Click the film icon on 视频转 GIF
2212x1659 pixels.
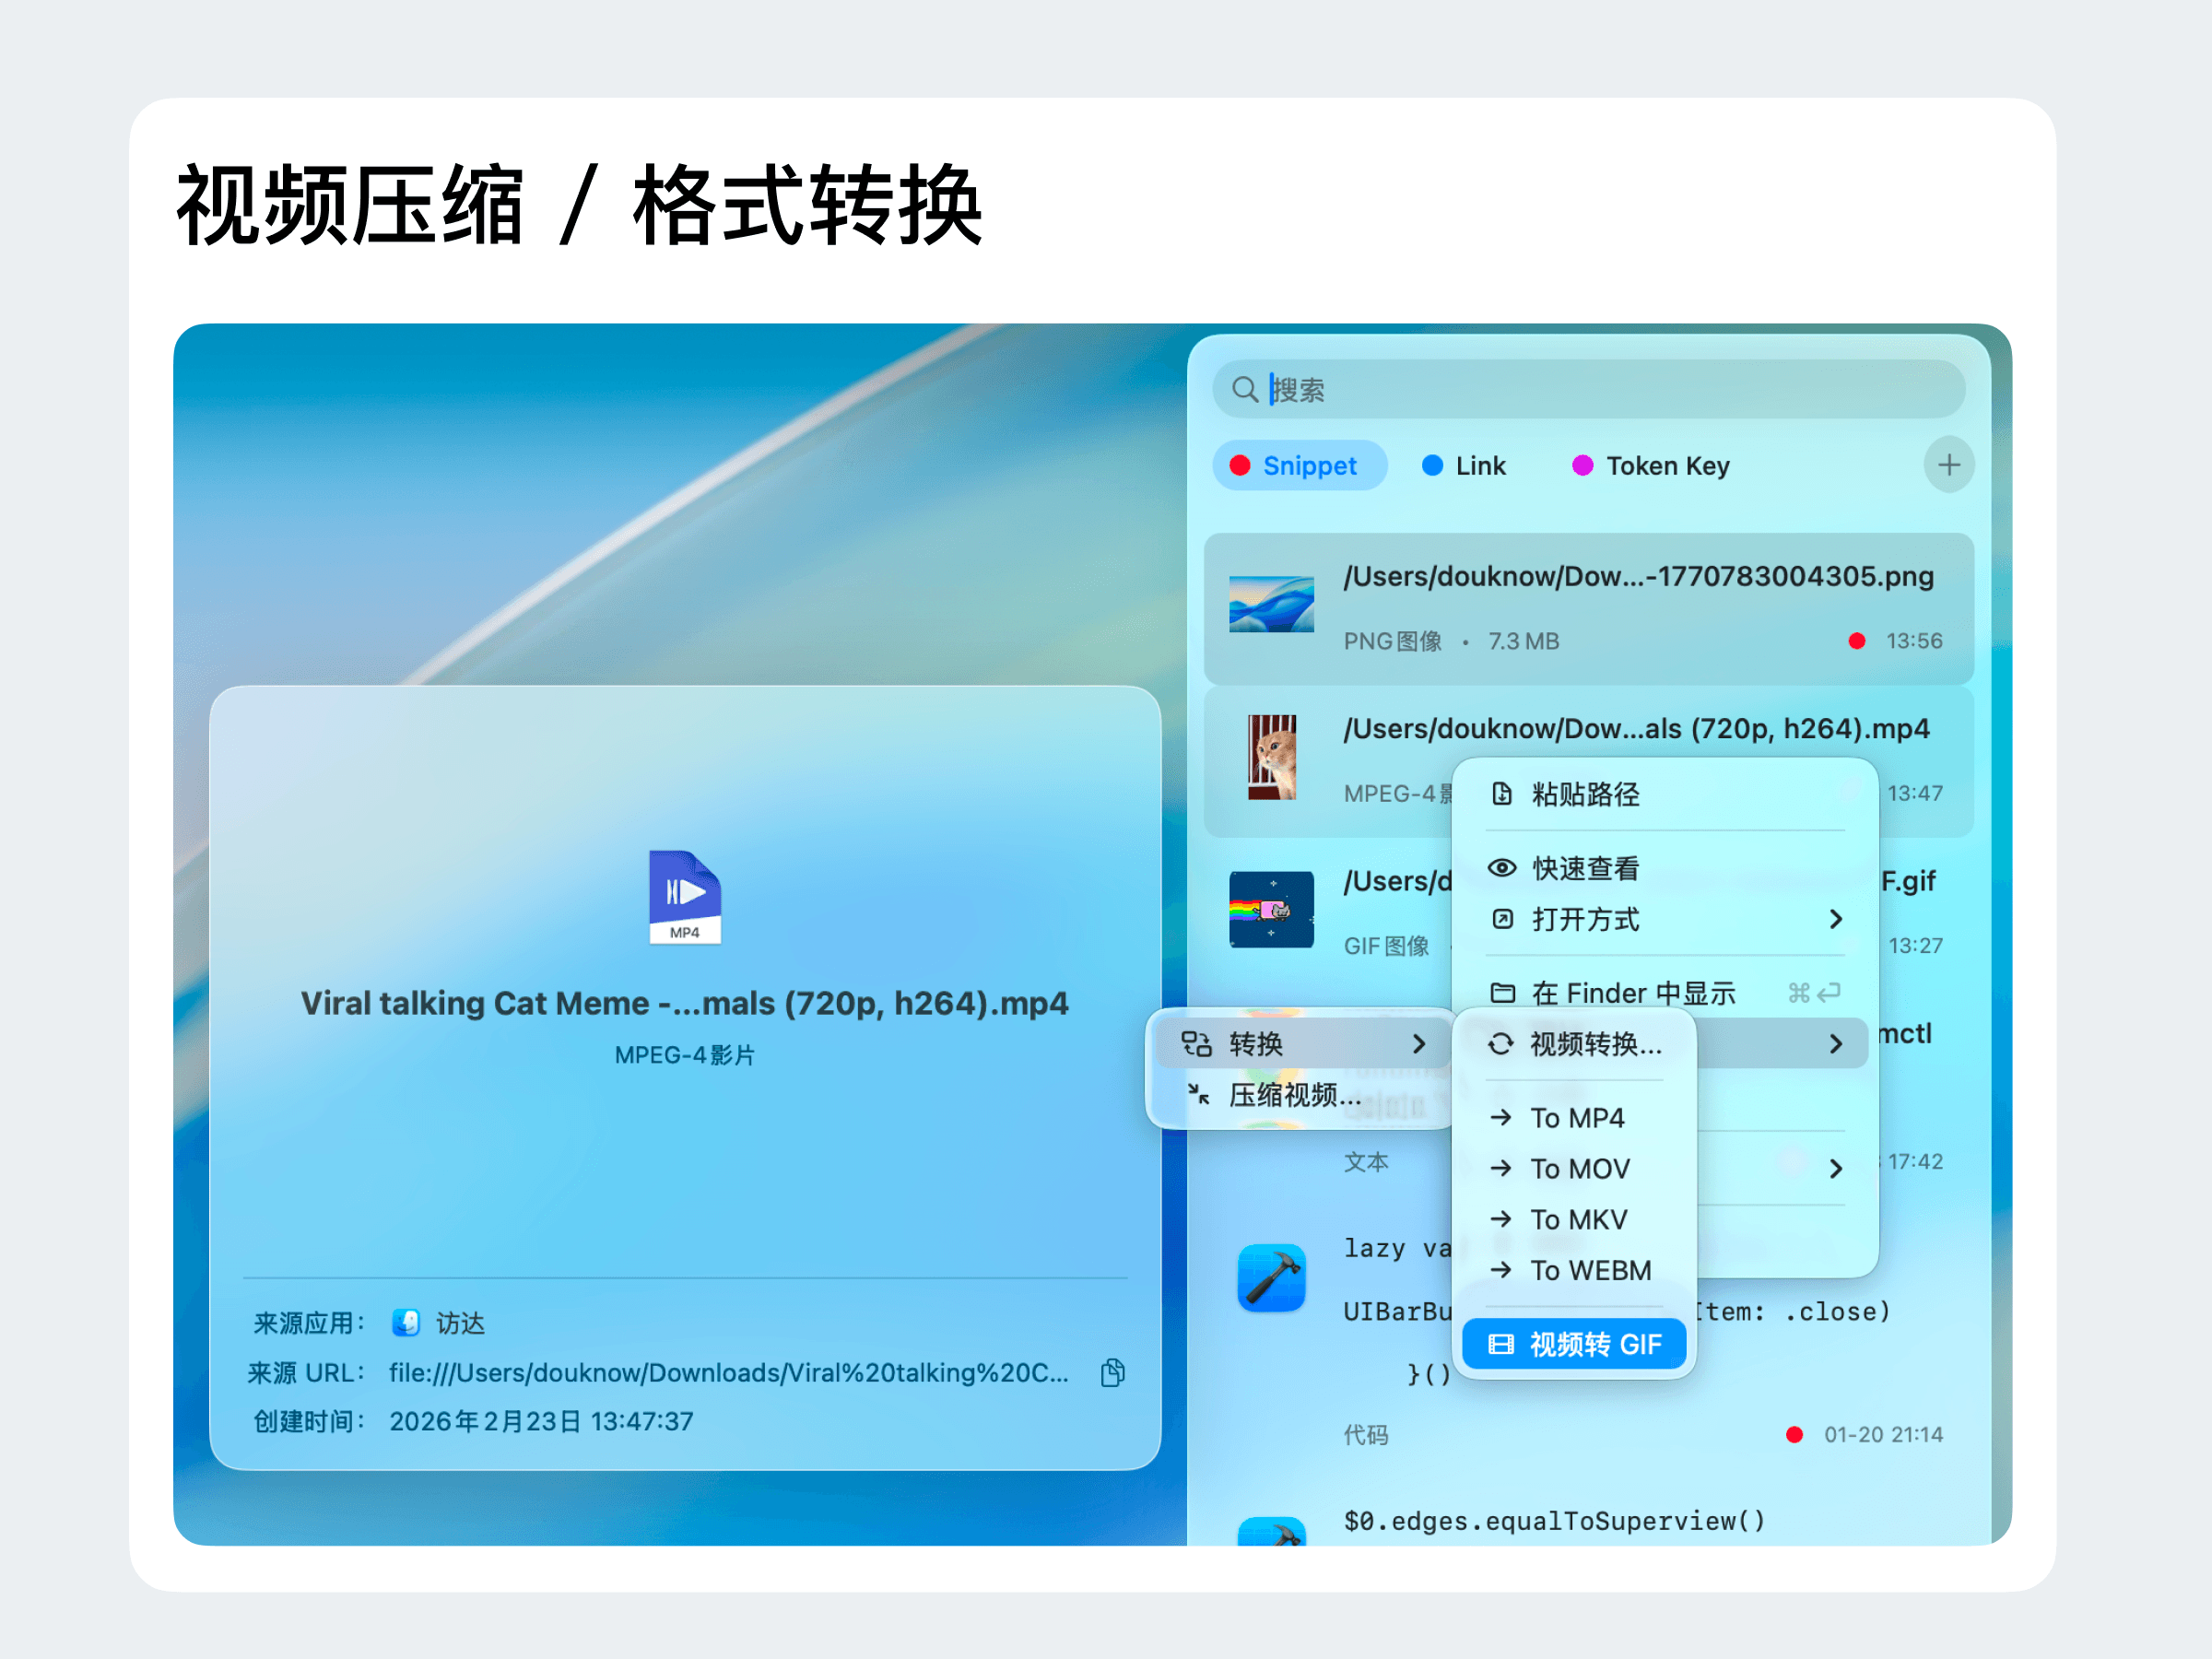tap(1501, 1345)
